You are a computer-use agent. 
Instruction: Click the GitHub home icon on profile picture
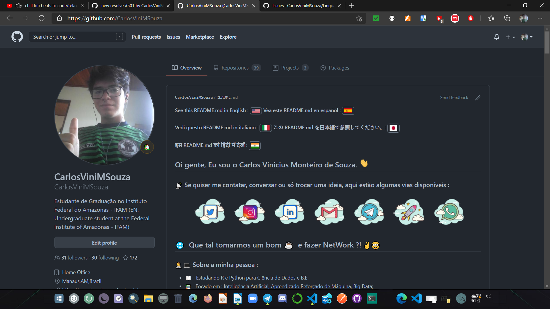click(147, 147)
